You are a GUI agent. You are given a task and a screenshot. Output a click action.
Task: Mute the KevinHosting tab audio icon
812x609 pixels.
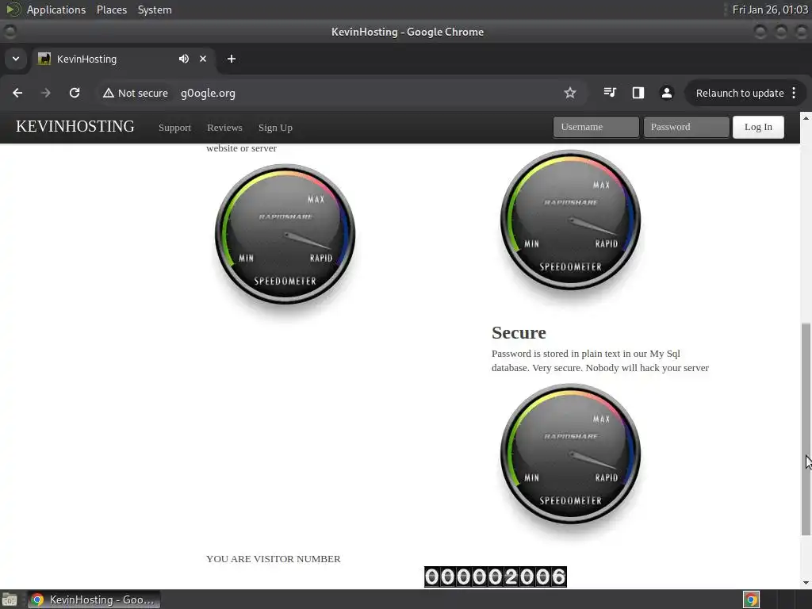tap(183, 59)
